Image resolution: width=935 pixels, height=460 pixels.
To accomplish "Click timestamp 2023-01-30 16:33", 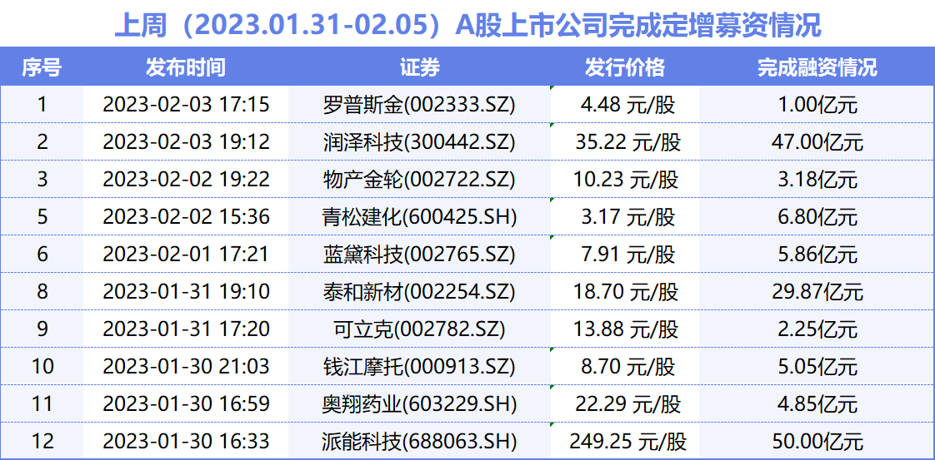I will tap(186, 441).
